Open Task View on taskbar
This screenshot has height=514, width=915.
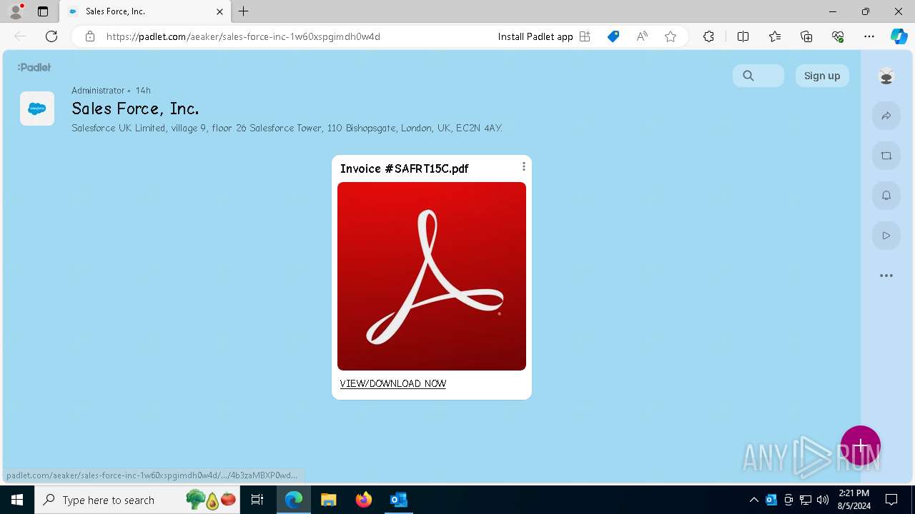tap(257, 500)
